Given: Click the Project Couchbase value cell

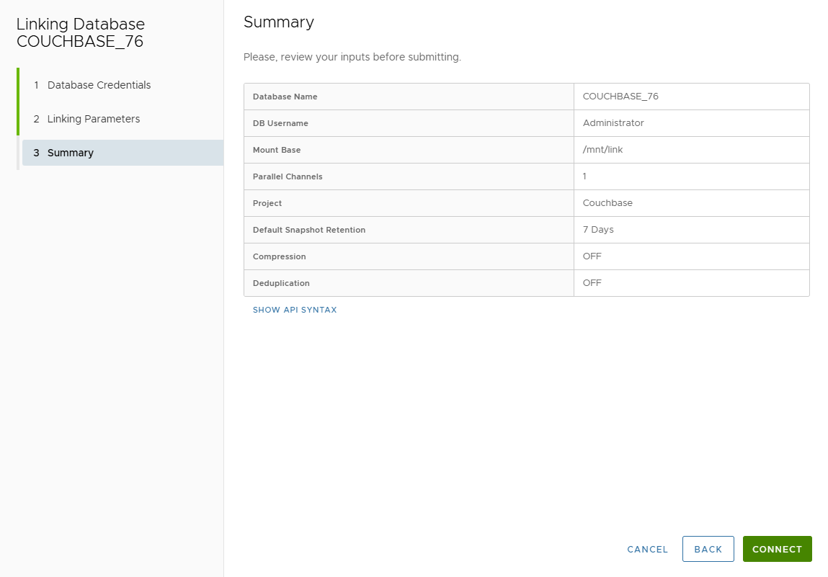Looking at the screenshot, I should coord(606,203).
